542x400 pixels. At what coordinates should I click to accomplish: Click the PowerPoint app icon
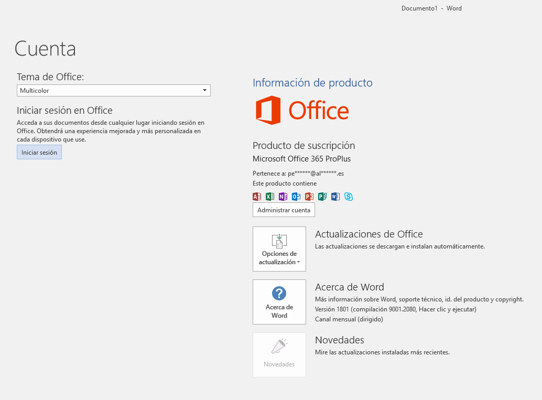pos(309,197)
